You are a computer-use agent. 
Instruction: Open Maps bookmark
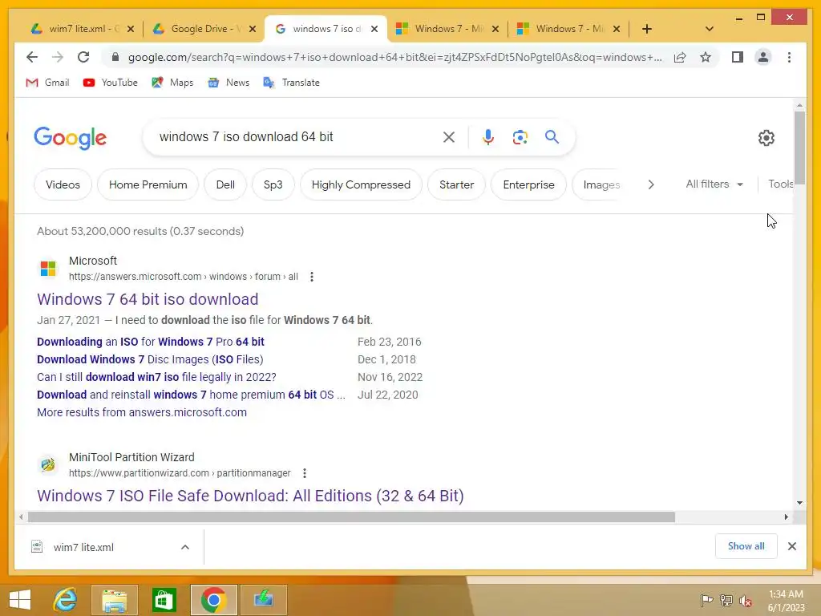172,83
